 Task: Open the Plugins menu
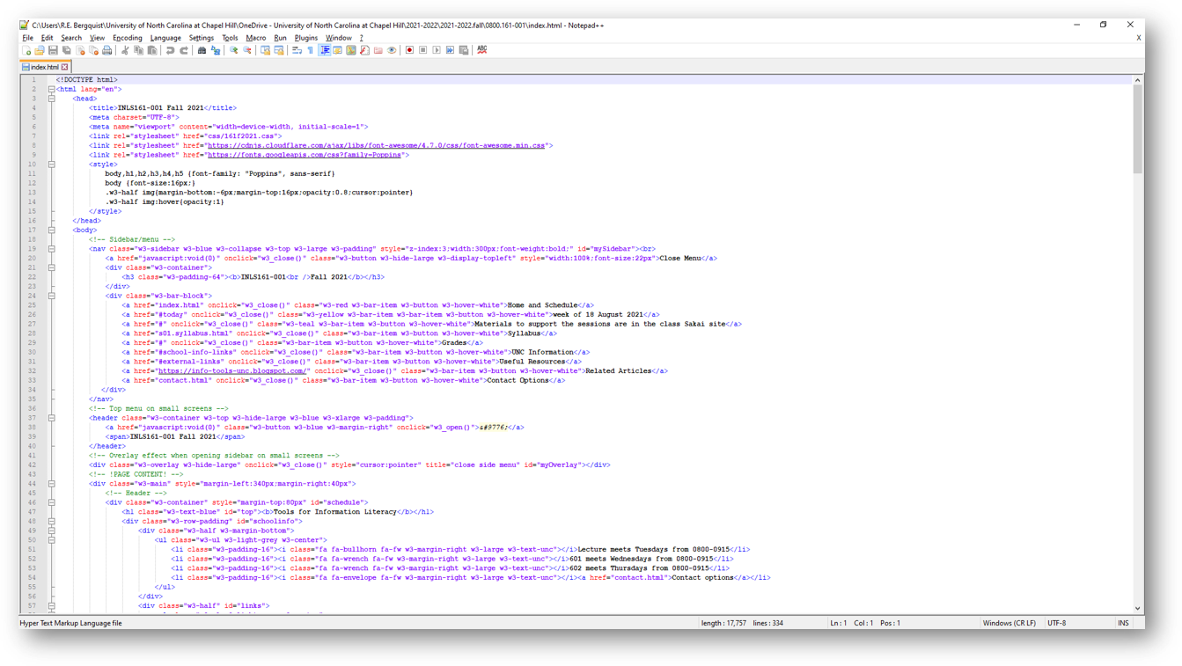[305, 38]
